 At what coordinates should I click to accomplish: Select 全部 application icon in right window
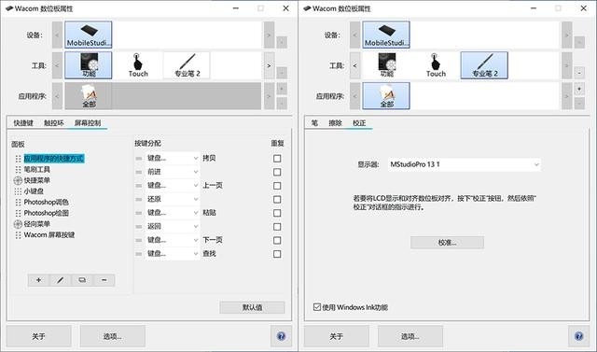[x=386, y=96]
